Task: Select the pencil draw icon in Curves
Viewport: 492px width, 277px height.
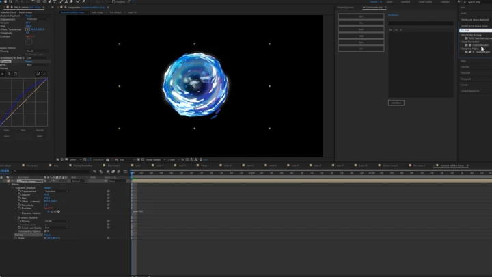Action: [44, 74]
